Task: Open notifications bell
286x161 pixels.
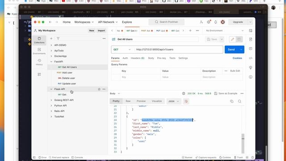Action: 215,22
